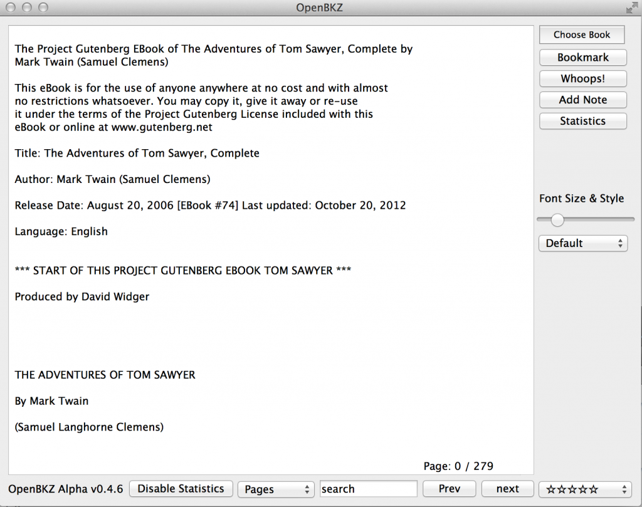This screenshot has width=642, height=507.
Task: Advance using the next button
Action: (507, 489)
